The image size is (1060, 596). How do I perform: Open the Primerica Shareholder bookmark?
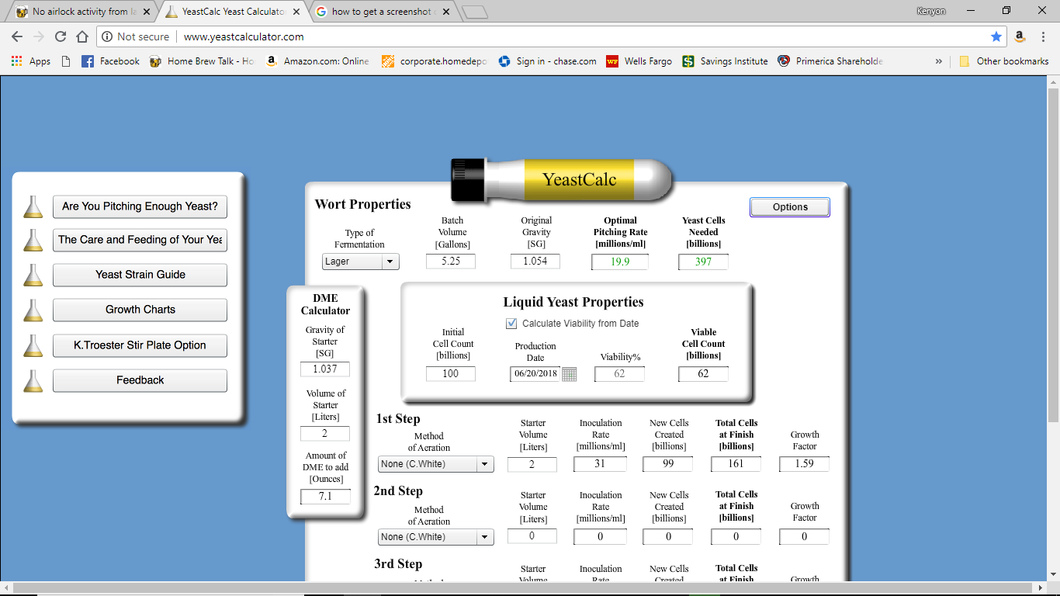pyautogui.click(x=830, y=61)
